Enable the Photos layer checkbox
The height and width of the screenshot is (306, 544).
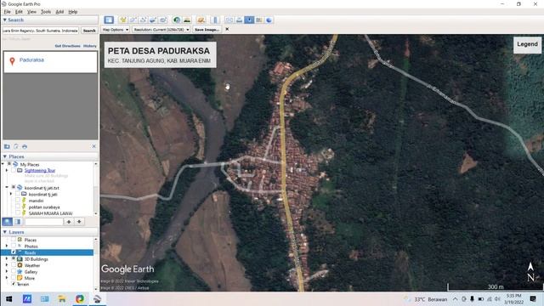tap(14, 246)
